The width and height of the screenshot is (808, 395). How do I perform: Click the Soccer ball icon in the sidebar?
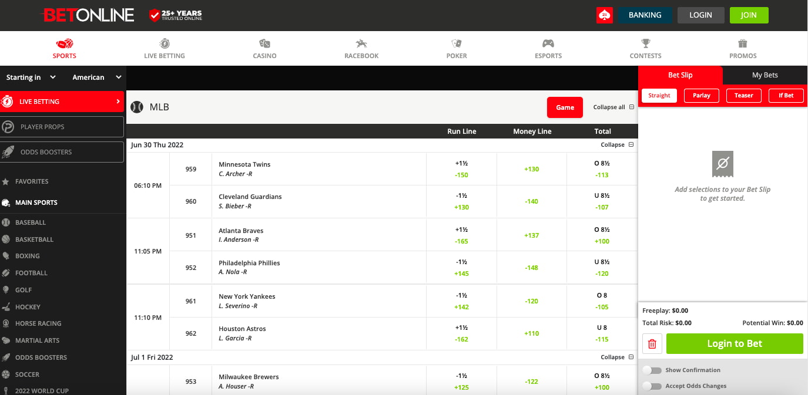[6, 374]
